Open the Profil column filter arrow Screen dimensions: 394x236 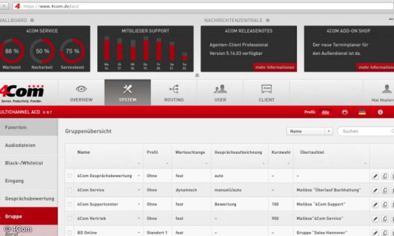[167, 163]
